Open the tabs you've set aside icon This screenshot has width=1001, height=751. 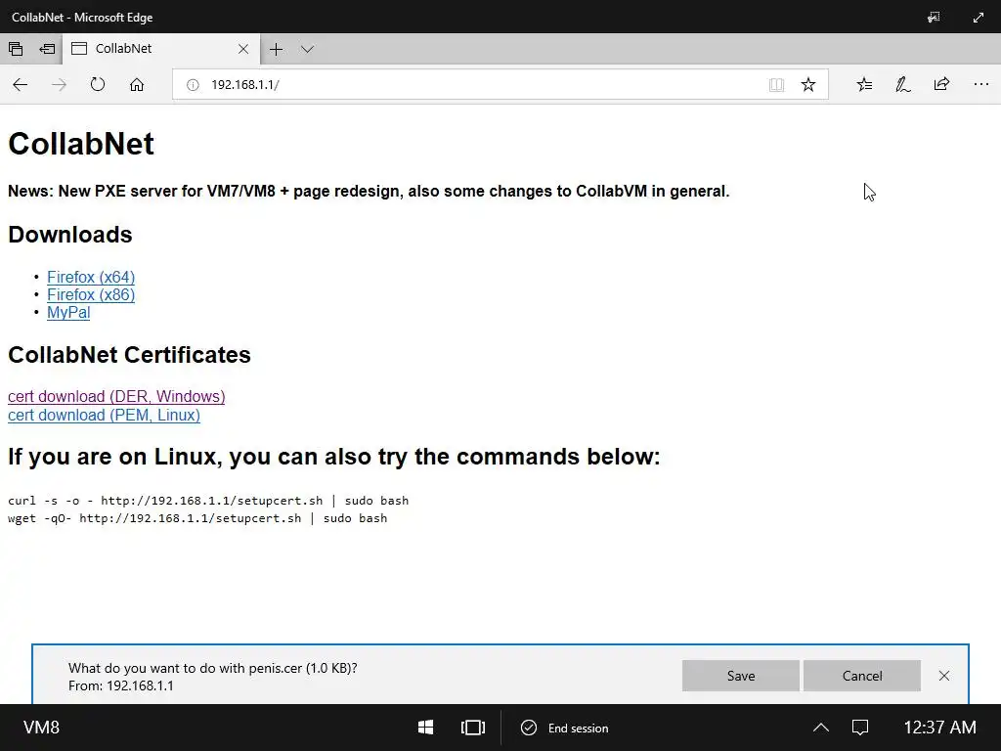click(x=16, y=49)
